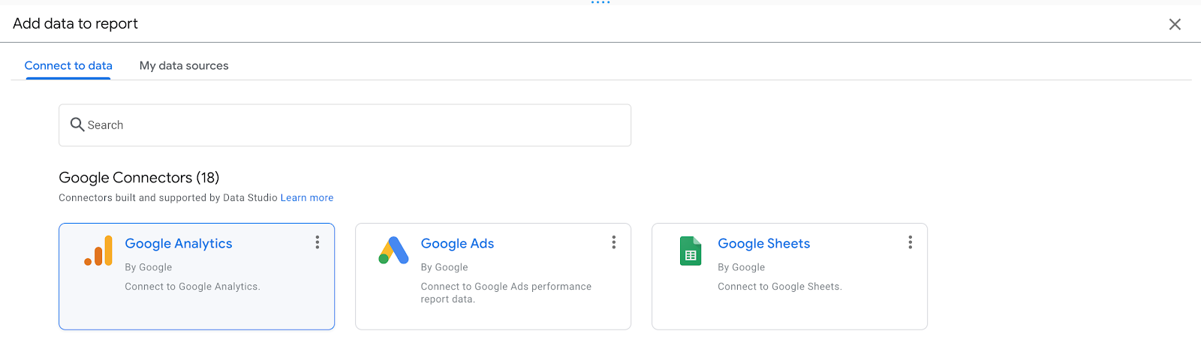Click the search magnifier icon
The image size is (1201, 346).
click(77, 125)
